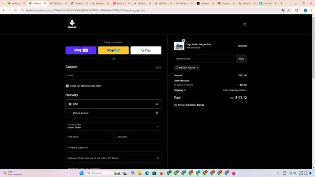Click the Log in link
The height and width of the screenshot is (177, 315).
pyautogui.click(x=158, y=67)
